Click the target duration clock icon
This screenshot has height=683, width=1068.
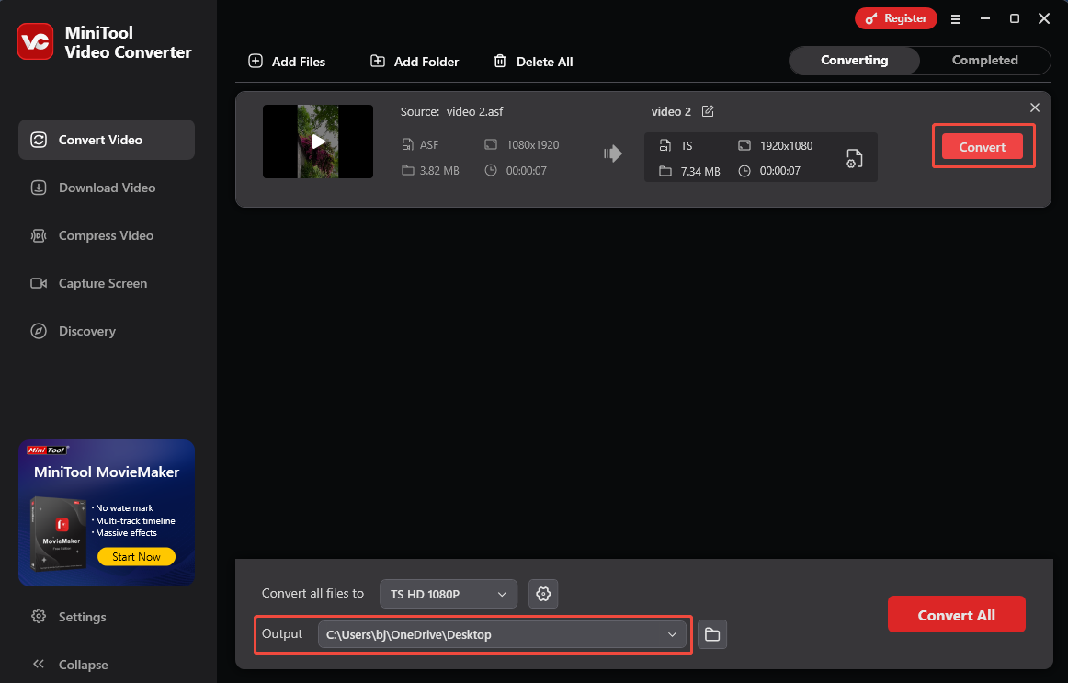(x=744, y=171)
